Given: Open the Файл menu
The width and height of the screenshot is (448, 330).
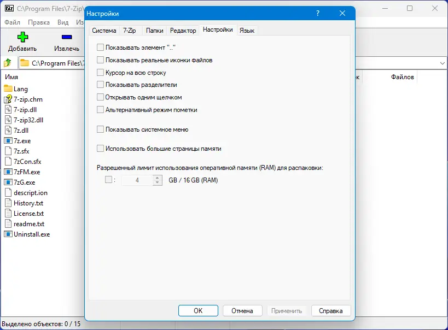Looking at the screenshot, I should tap(12, 22).
